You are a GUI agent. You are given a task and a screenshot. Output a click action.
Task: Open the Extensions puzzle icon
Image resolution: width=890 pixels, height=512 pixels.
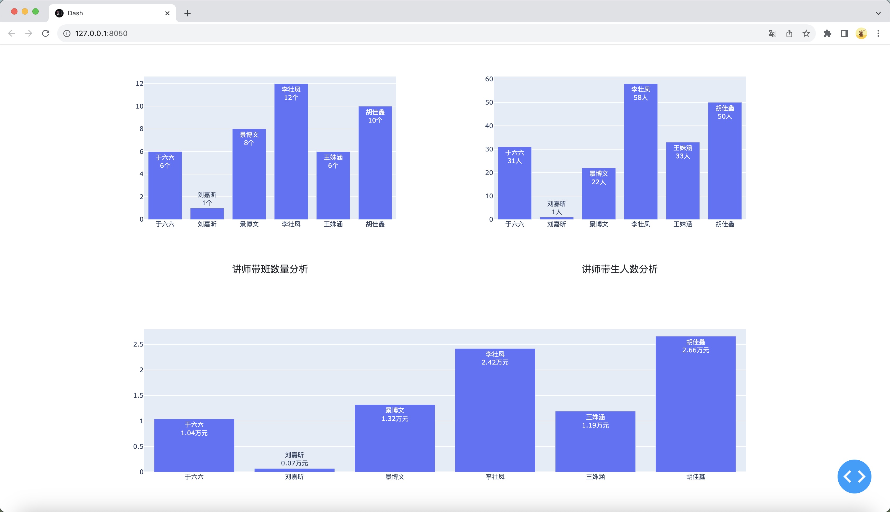[827, 33]
